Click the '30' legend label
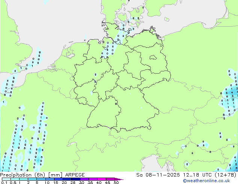 tap(81, 182)
